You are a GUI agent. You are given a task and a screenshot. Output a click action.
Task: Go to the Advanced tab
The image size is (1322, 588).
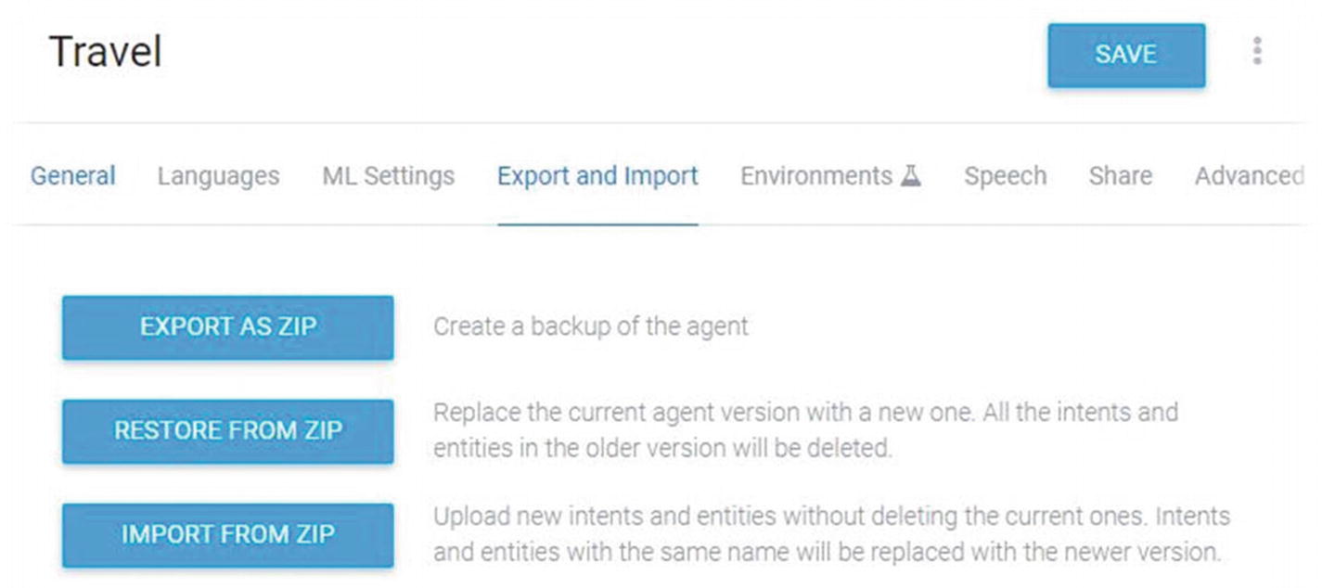pyautogui.click(x=1250, y=175)
